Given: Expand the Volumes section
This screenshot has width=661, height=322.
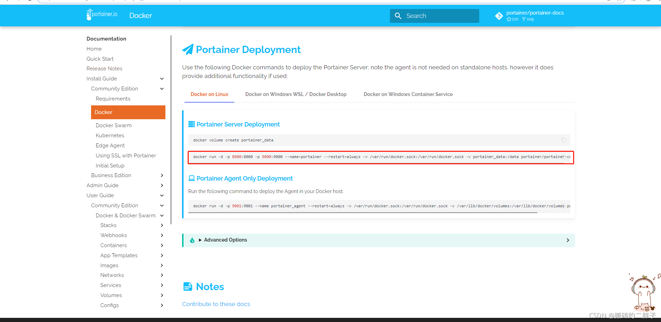Looking at the screenshot, I should point(162,295).
